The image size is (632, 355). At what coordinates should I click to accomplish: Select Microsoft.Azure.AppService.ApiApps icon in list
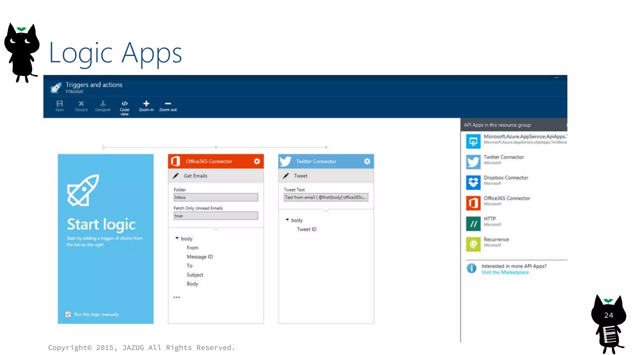473,141
